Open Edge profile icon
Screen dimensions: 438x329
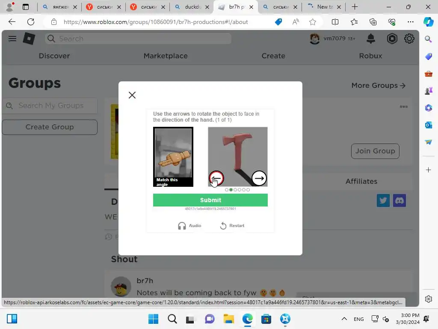(x=10, y=7)
